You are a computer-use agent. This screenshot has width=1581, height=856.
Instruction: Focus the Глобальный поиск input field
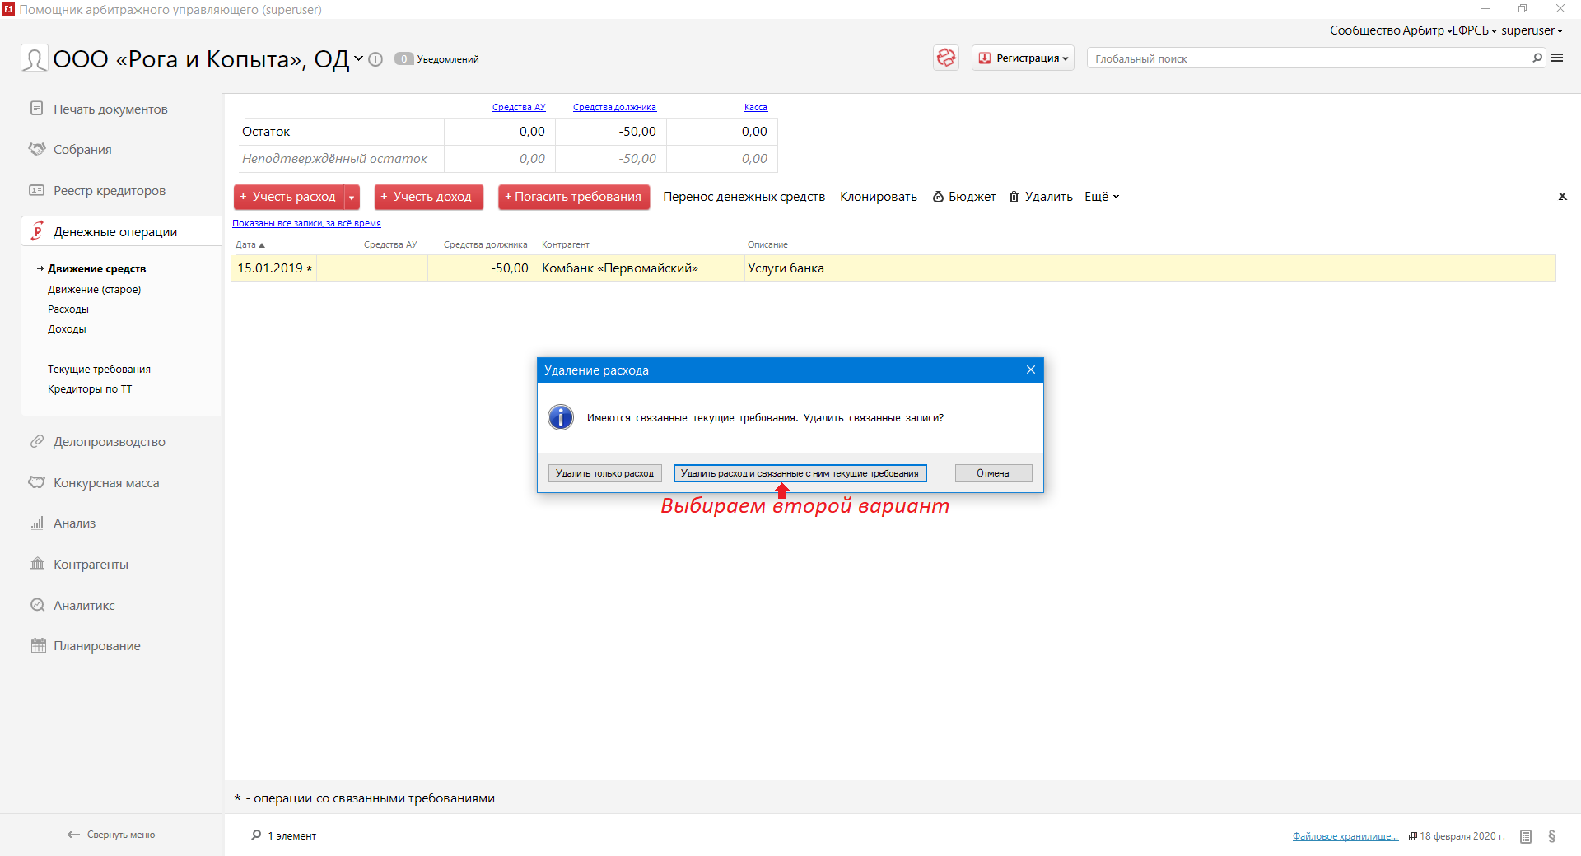tap(1309, 58)
